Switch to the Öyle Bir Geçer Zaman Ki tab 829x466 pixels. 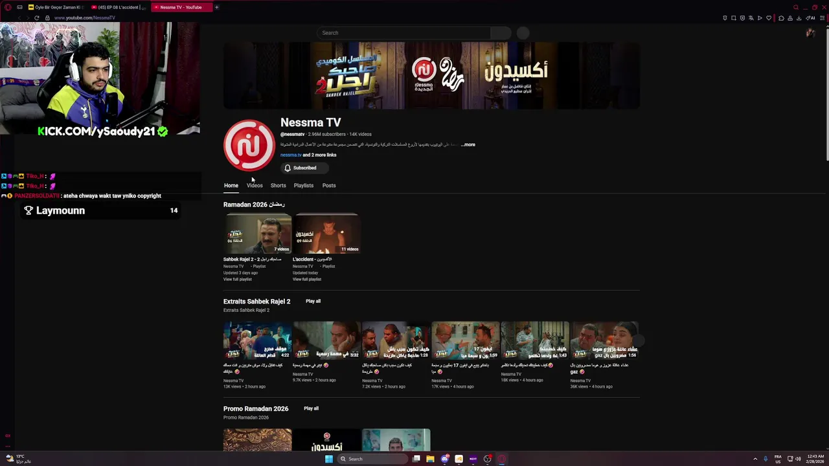[x=56, y=7]
